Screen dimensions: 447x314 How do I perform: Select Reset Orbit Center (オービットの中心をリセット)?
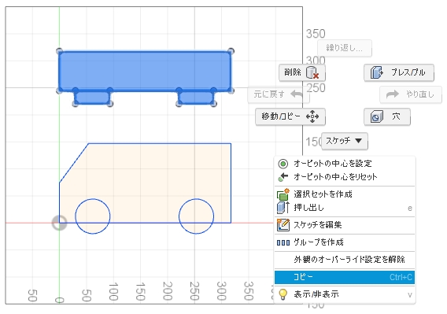[345, 177]
